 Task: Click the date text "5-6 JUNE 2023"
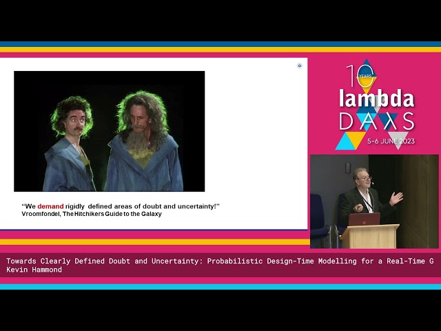point(391,141)
